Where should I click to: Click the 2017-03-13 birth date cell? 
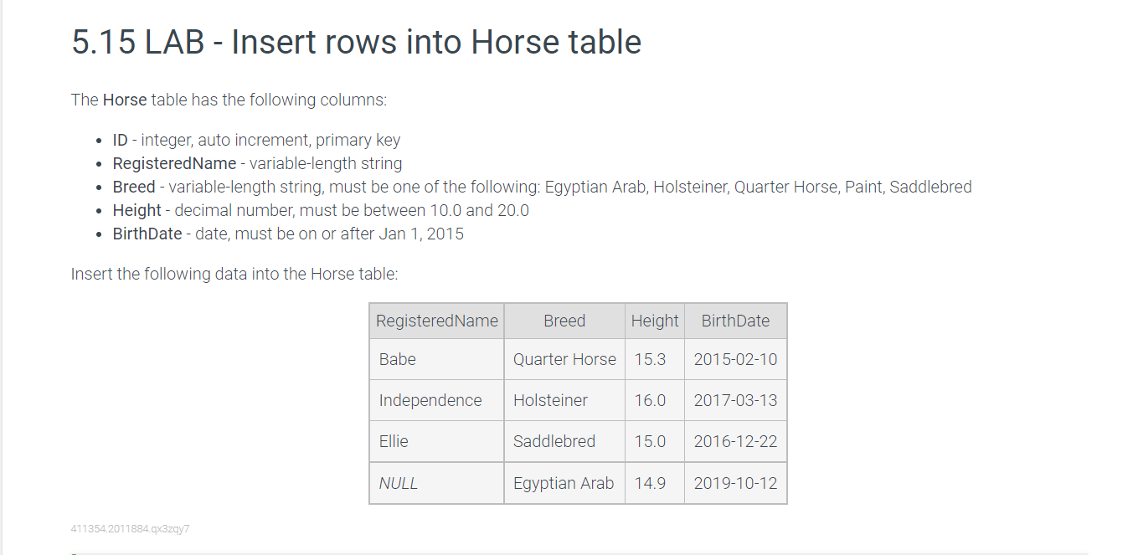point(735,400)
